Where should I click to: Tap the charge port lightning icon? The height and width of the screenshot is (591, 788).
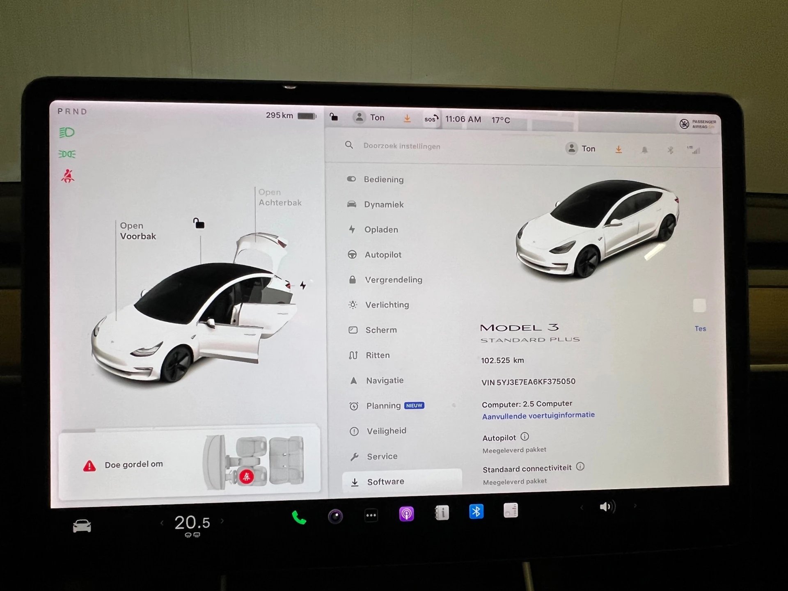[x=303, y=285]
